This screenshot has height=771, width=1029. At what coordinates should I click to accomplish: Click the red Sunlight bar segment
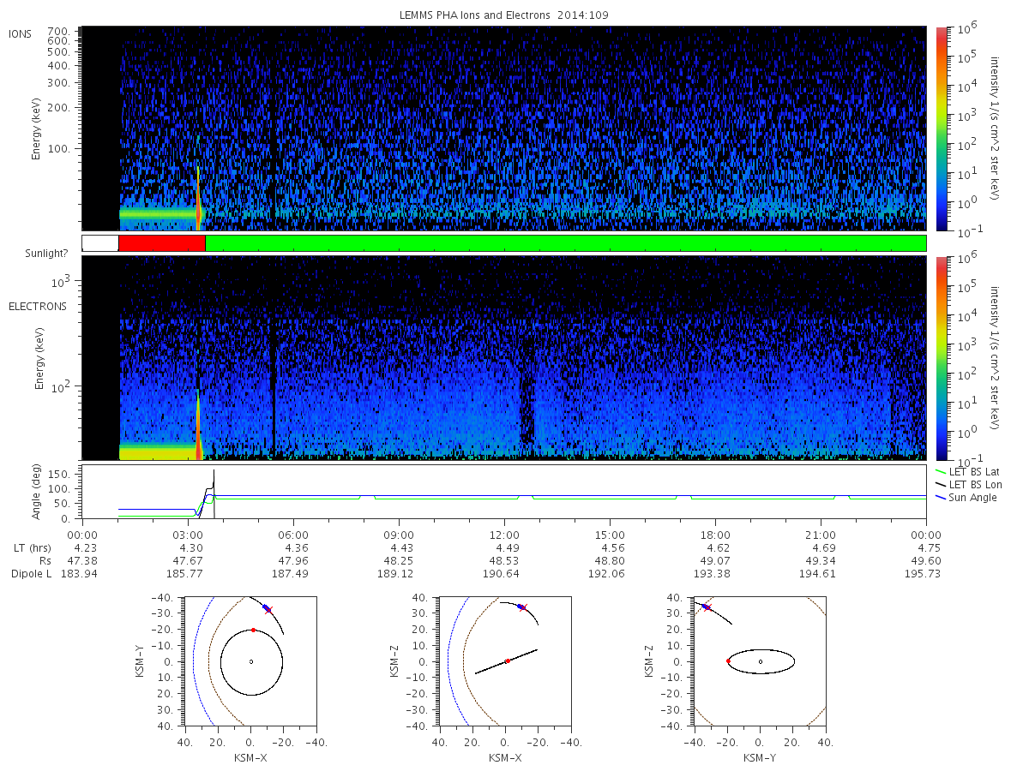[162, 243]
